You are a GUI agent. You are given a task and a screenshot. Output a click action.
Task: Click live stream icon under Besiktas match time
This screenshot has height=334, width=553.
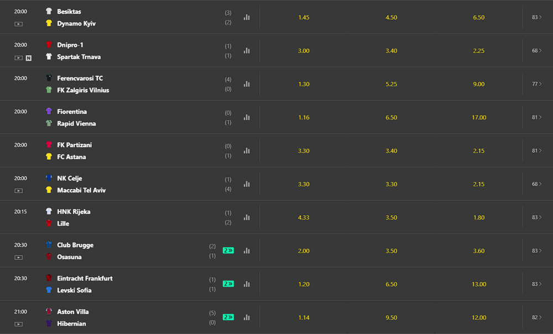19,24
